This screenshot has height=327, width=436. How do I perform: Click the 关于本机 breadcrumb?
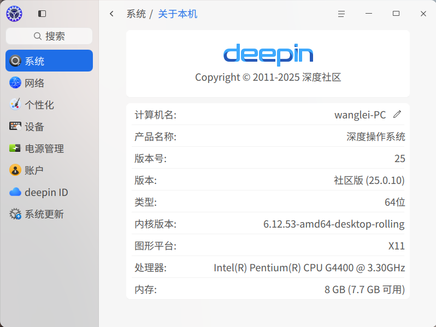coord(178,14)
